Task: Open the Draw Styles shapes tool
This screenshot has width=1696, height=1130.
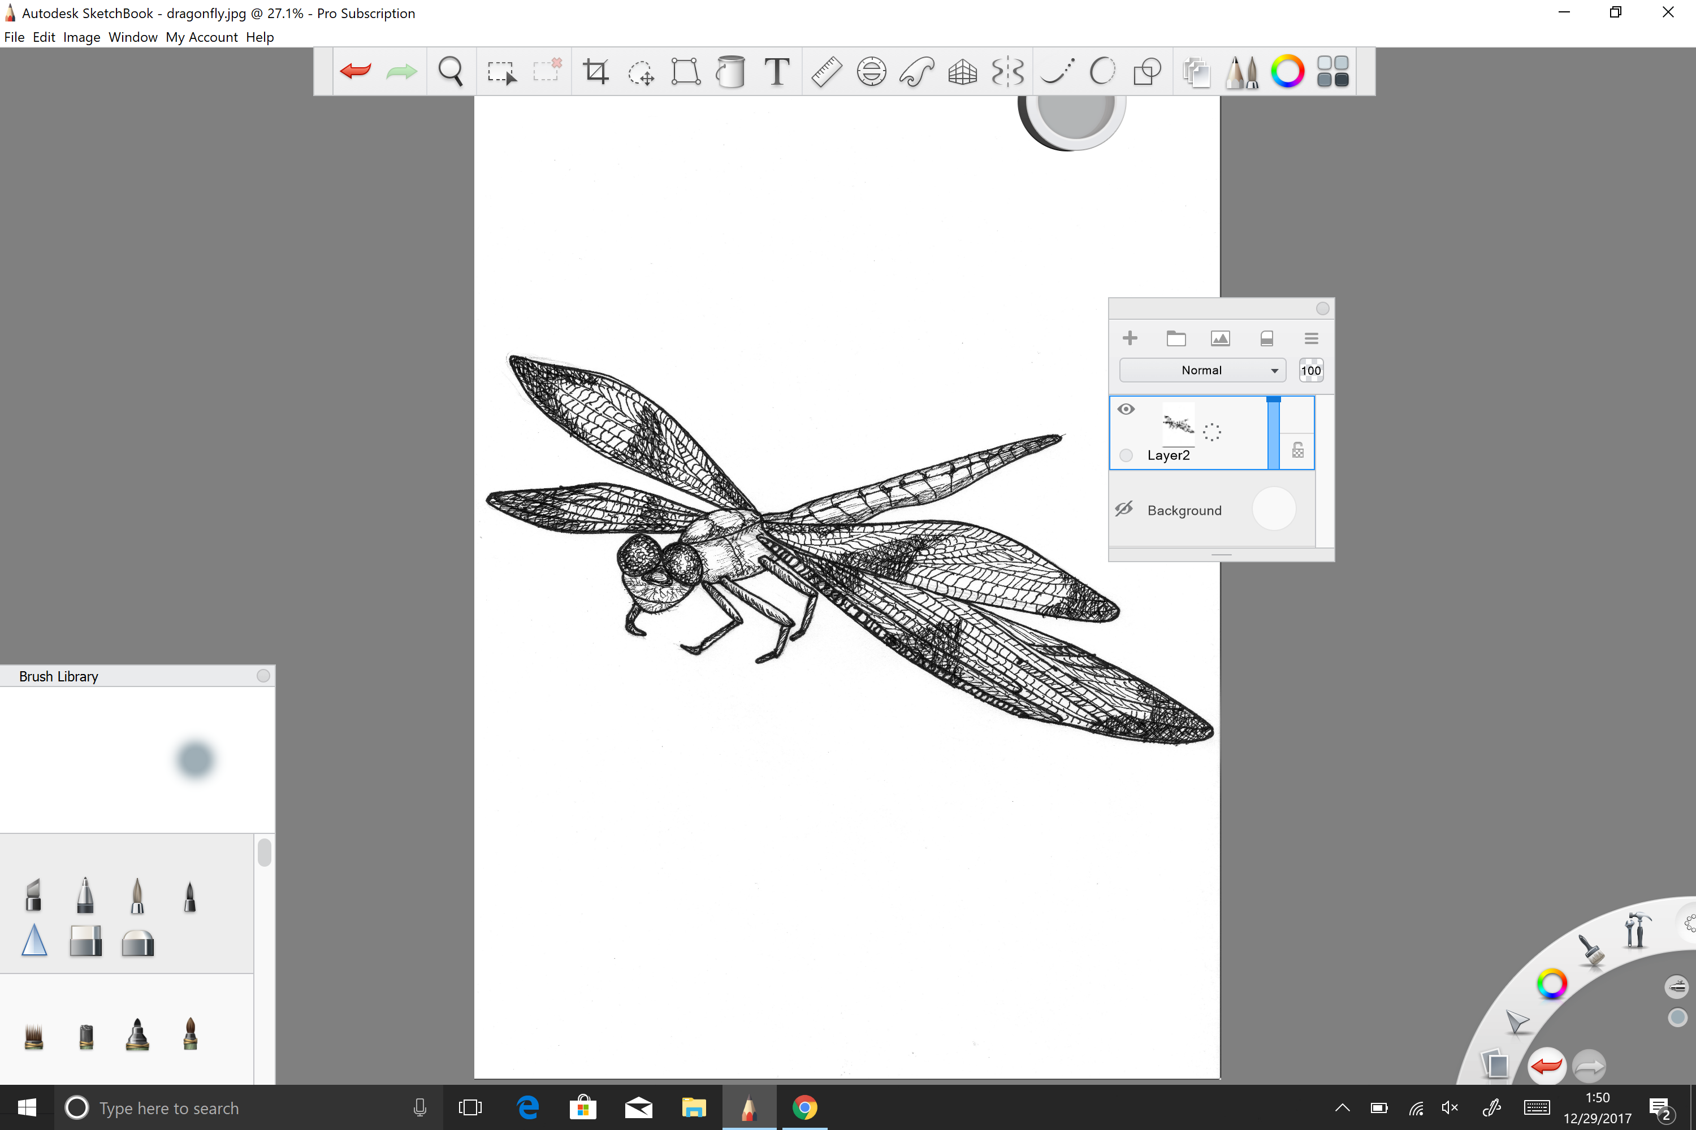Action: (1146, 71)
